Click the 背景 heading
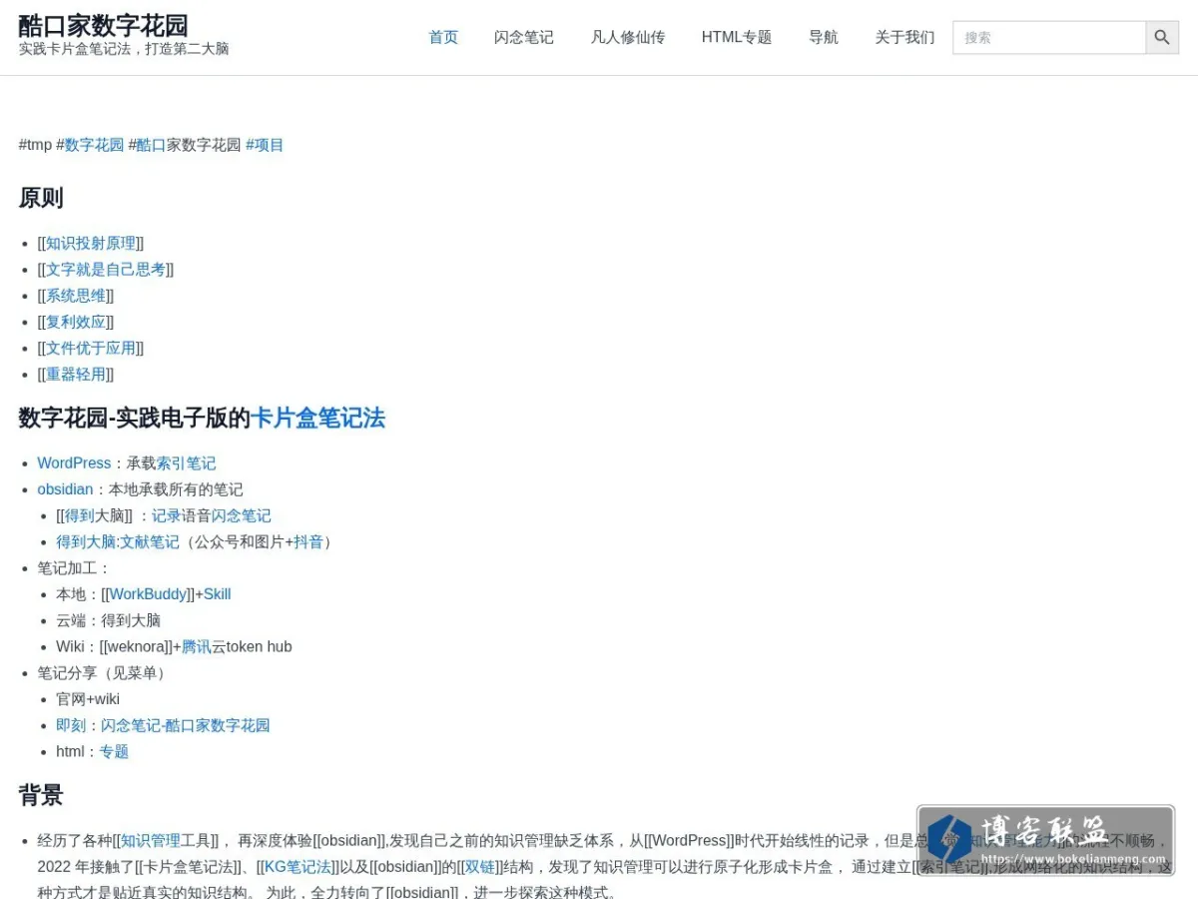Screen dimensions: 1198x899 [x=41, y=795]
